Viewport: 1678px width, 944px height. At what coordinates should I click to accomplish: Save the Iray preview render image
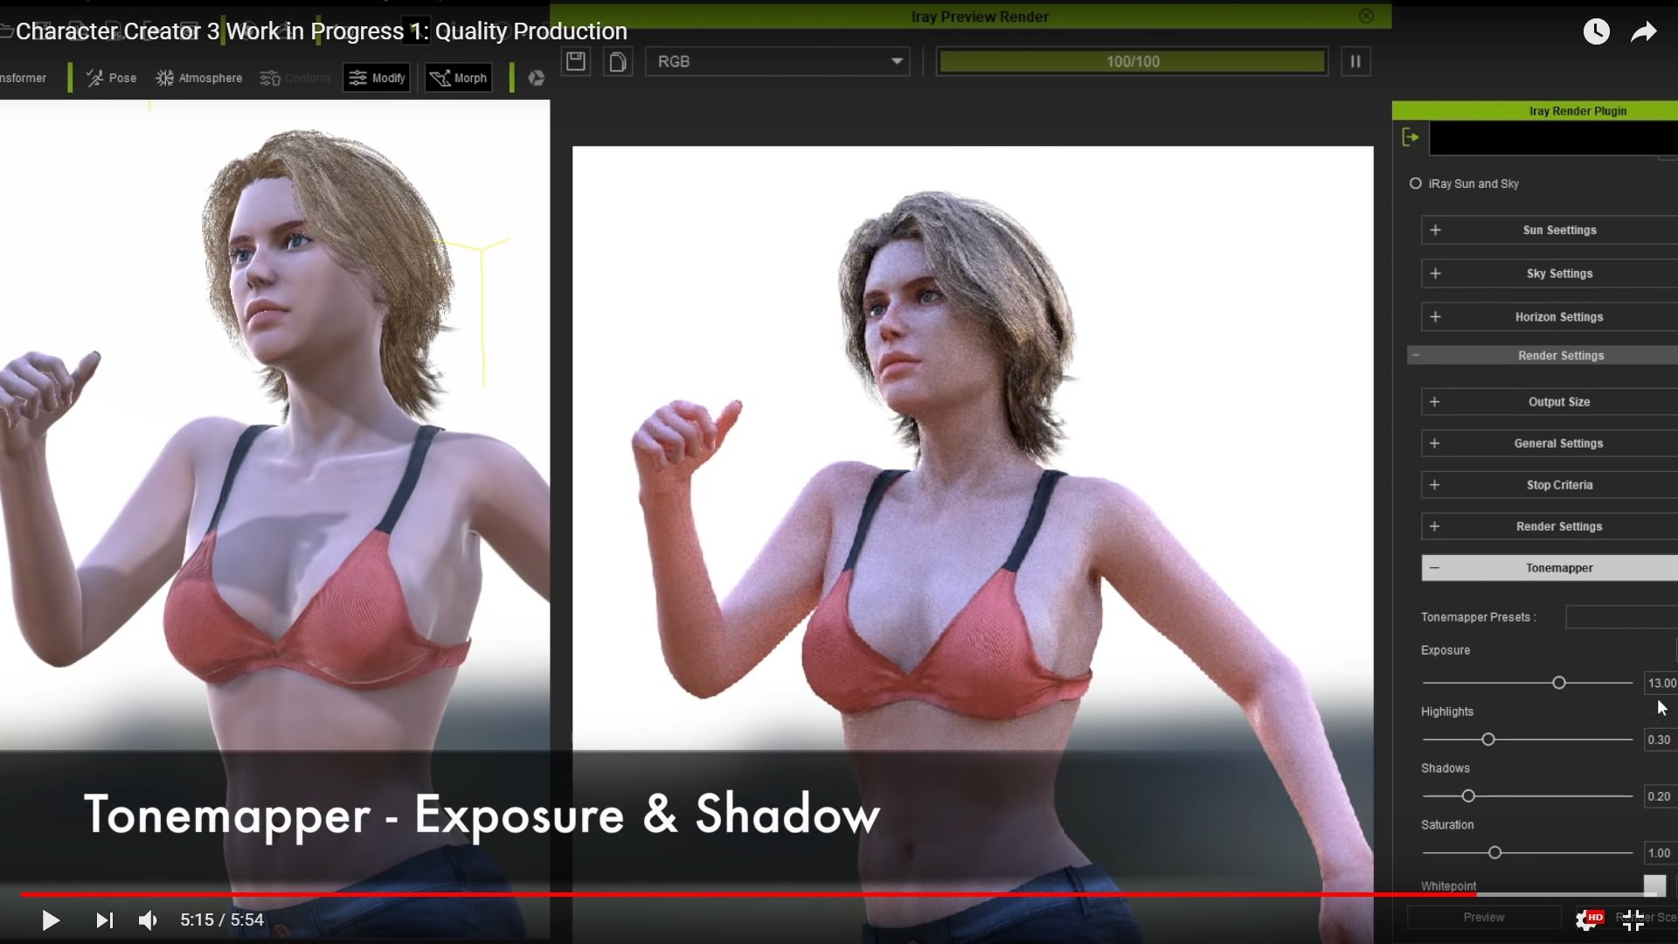[x=576, y=61]
